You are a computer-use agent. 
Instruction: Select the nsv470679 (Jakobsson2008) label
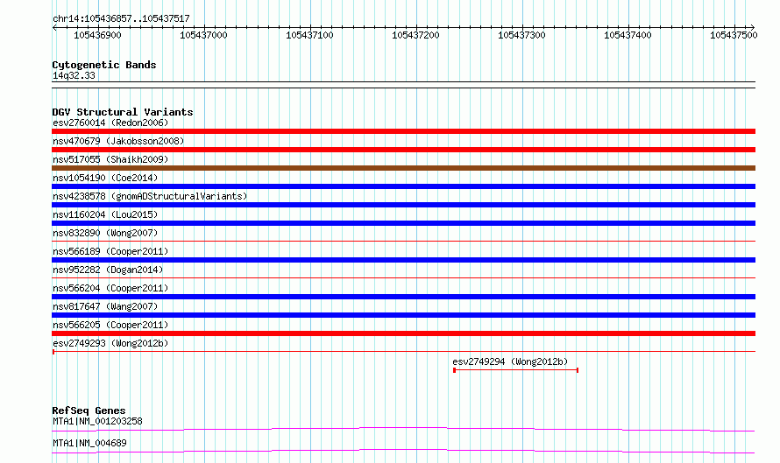click(118, 141)
